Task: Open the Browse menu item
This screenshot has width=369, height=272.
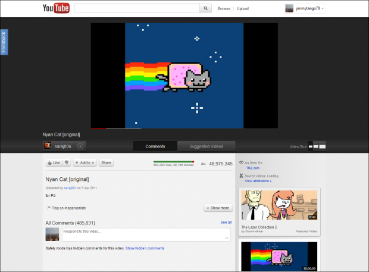Action: 224,8
